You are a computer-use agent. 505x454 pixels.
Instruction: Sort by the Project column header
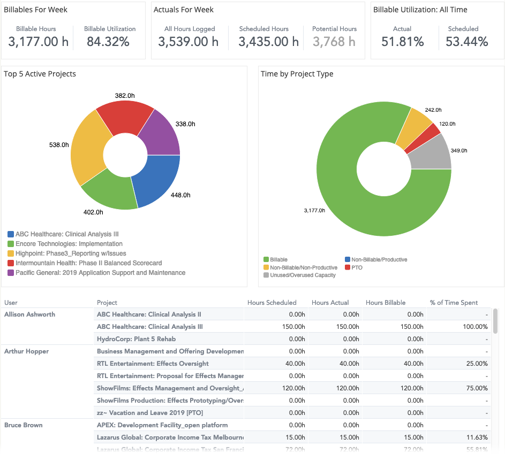pos(107,303)
